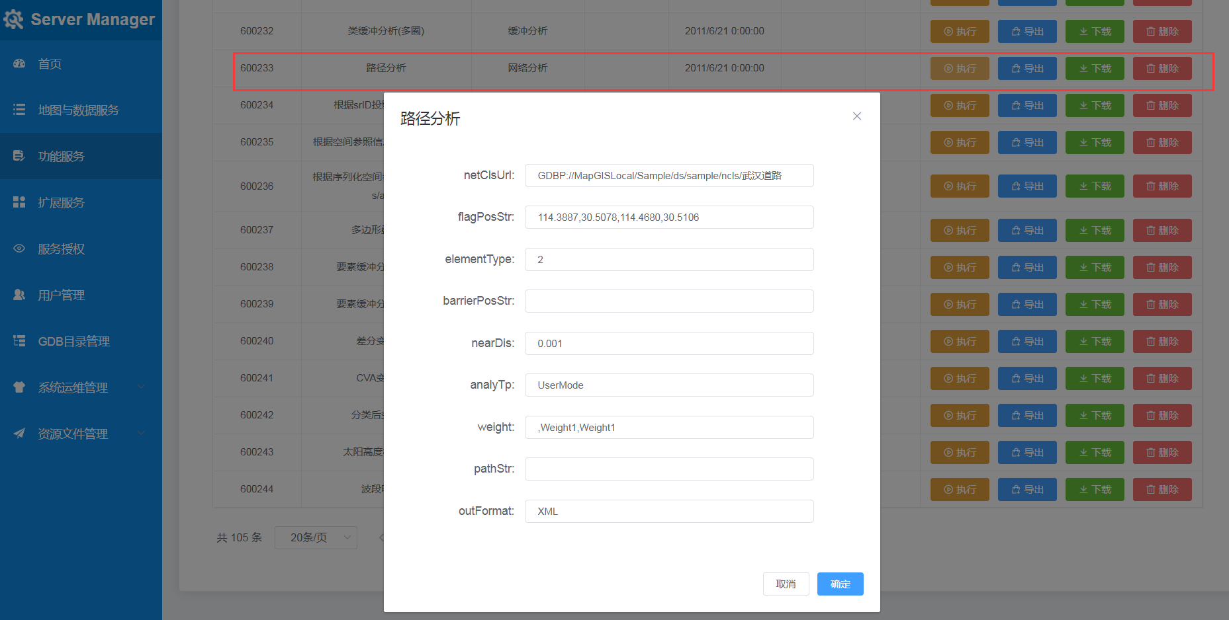
Task: Select the 600240 ID cell
Action: tap(257, 341)
